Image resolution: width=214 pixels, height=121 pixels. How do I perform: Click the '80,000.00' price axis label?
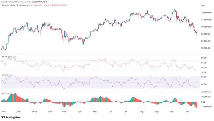click(206, 41)
